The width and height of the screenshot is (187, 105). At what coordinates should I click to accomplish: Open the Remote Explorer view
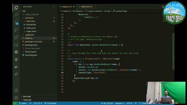pos(16,45)
